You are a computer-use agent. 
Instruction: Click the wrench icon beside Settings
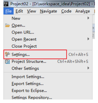7,54
